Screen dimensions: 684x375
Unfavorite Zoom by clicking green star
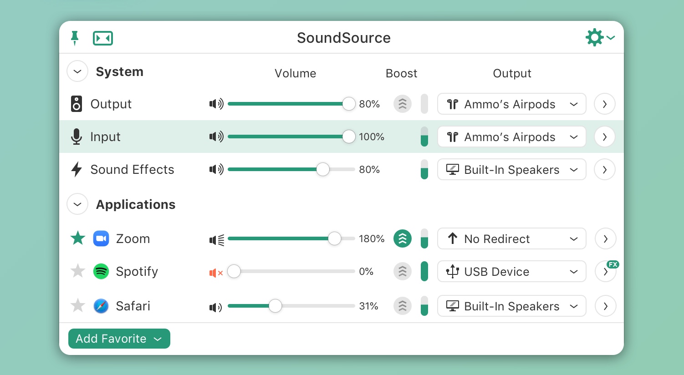point(78,238)
